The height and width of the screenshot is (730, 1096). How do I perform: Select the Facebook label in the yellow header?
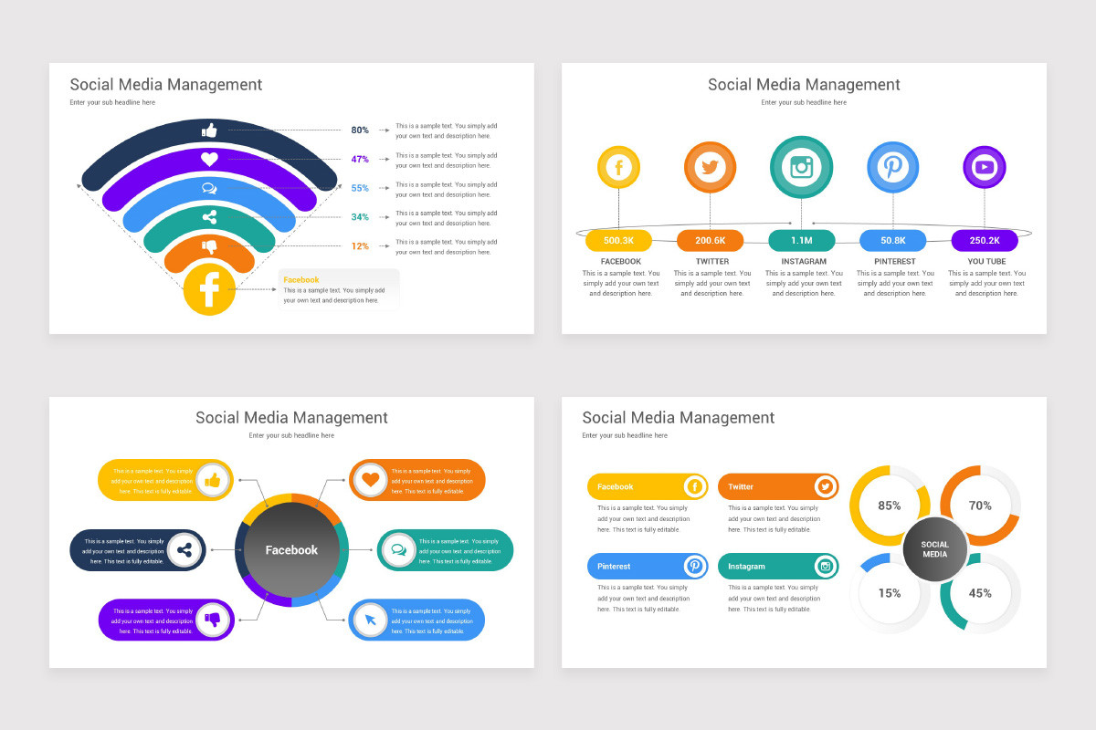(616, 487)
